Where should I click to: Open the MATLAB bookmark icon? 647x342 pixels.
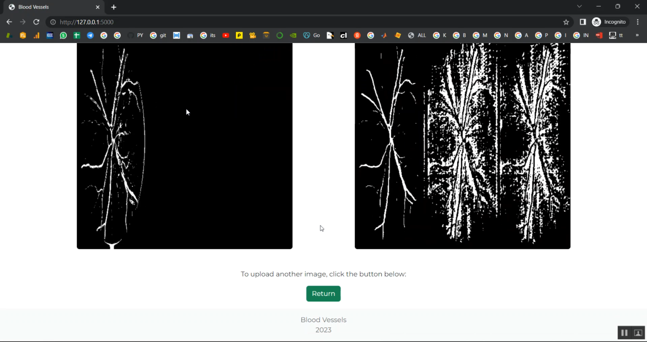384,35
